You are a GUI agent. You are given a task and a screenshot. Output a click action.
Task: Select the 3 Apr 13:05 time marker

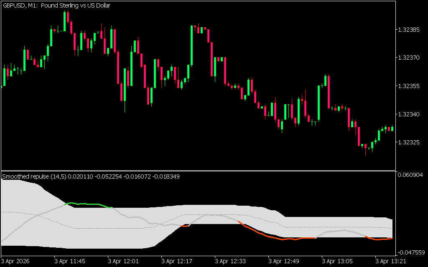(x=337, y=261)
